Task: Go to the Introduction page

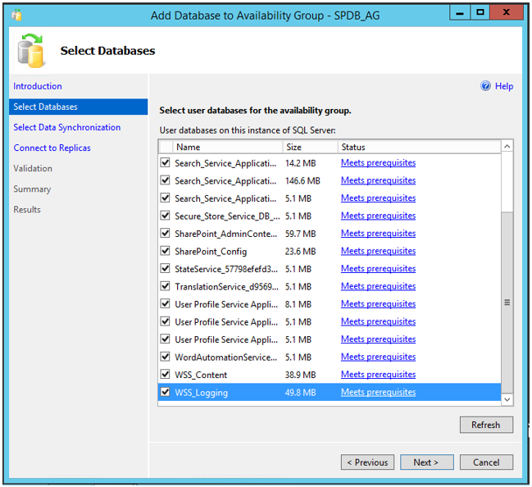Action: (x=38, y=86)
